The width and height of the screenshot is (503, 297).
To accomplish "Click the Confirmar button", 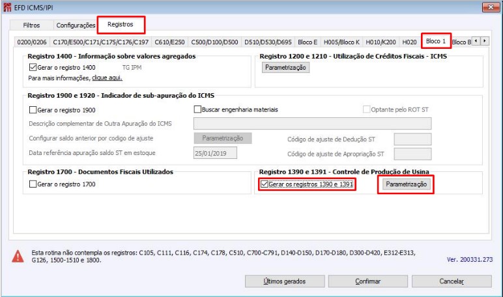I will coord(367,281).
